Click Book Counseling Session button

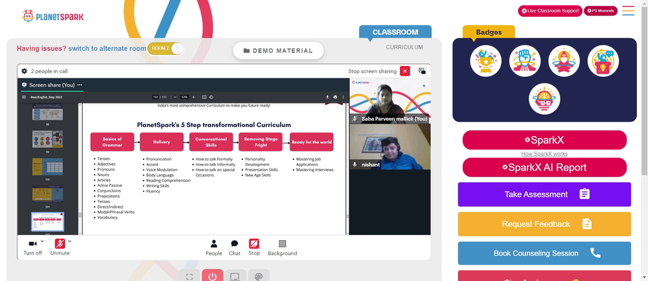(x=544, y=253)
